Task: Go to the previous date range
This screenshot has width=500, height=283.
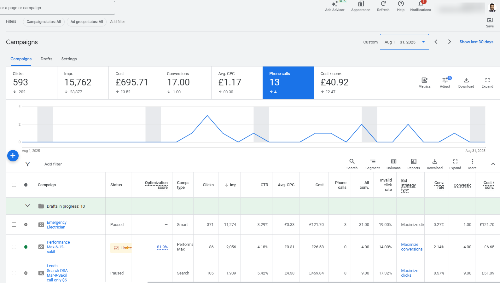Action: [436, 42]
